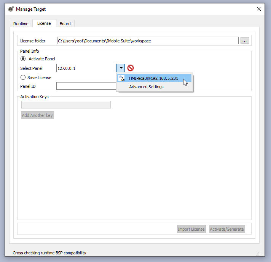Viewport: 271px width, 262px height.
Task: Click the Import License button
Action: [191, 229]
